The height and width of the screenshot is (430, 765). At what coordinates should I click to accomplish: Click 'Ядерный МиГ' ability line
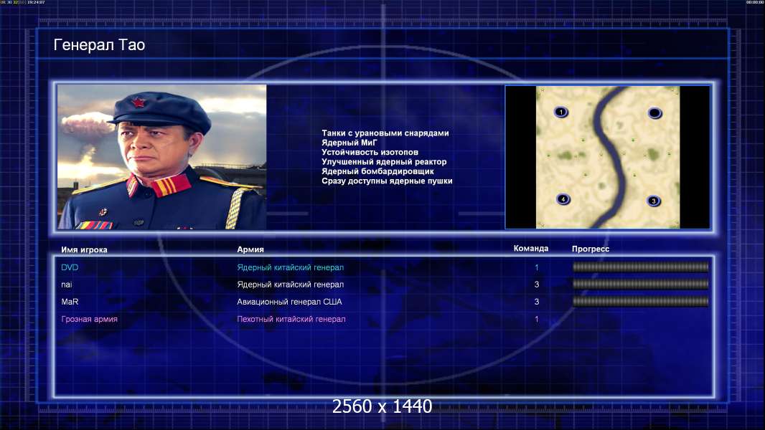point(349,143)
